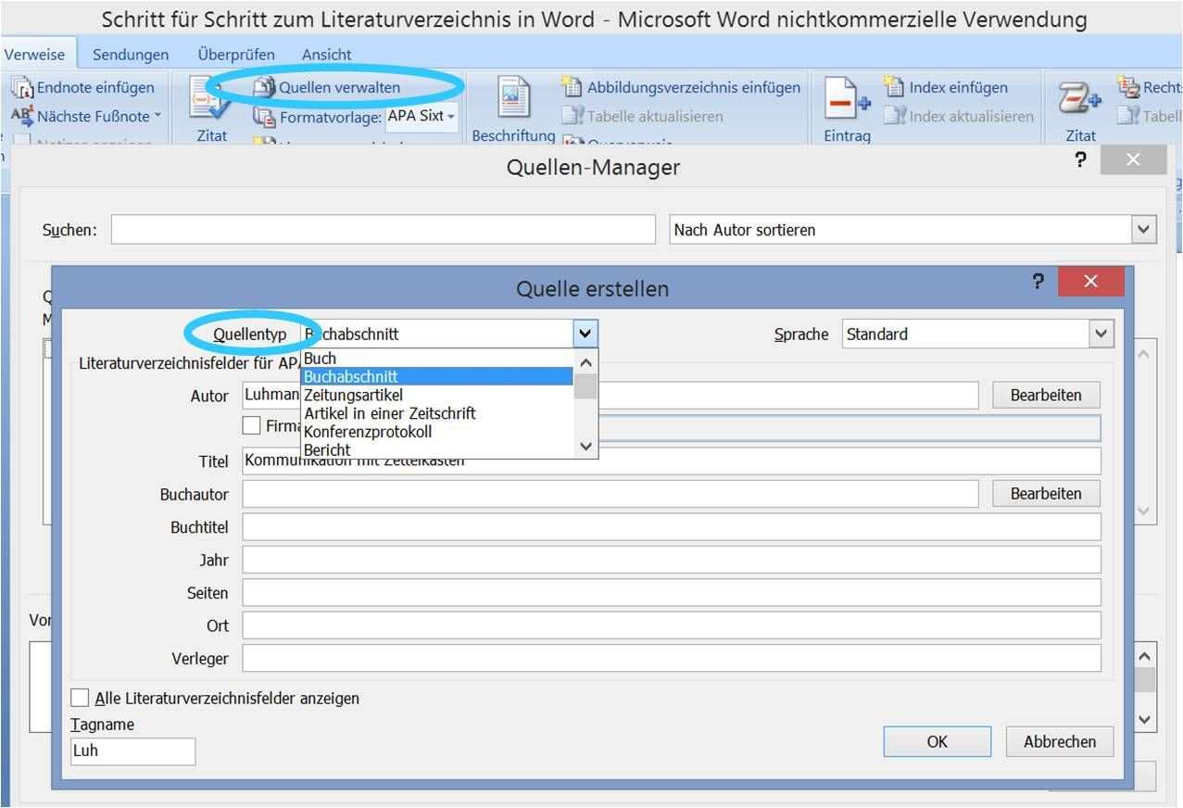Open the Überprüfen ribbon tab

coord(235,55)
